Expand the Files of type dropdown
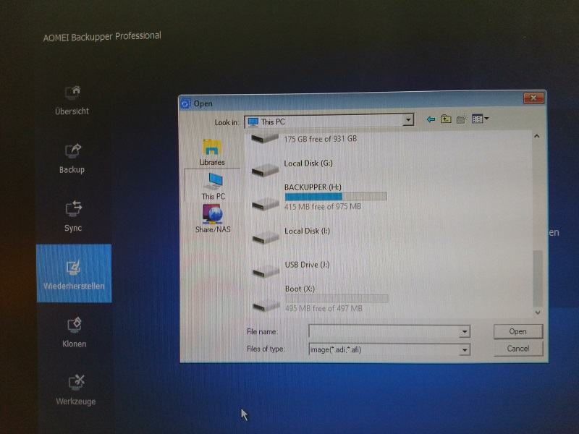Screen dimensions: 579x434 pos(465,349)
